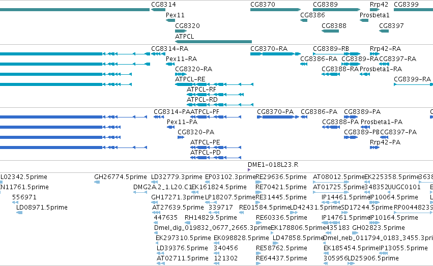Select the ATPCL-PD protein label
This screenshot has height=266, width=433.
206,153
